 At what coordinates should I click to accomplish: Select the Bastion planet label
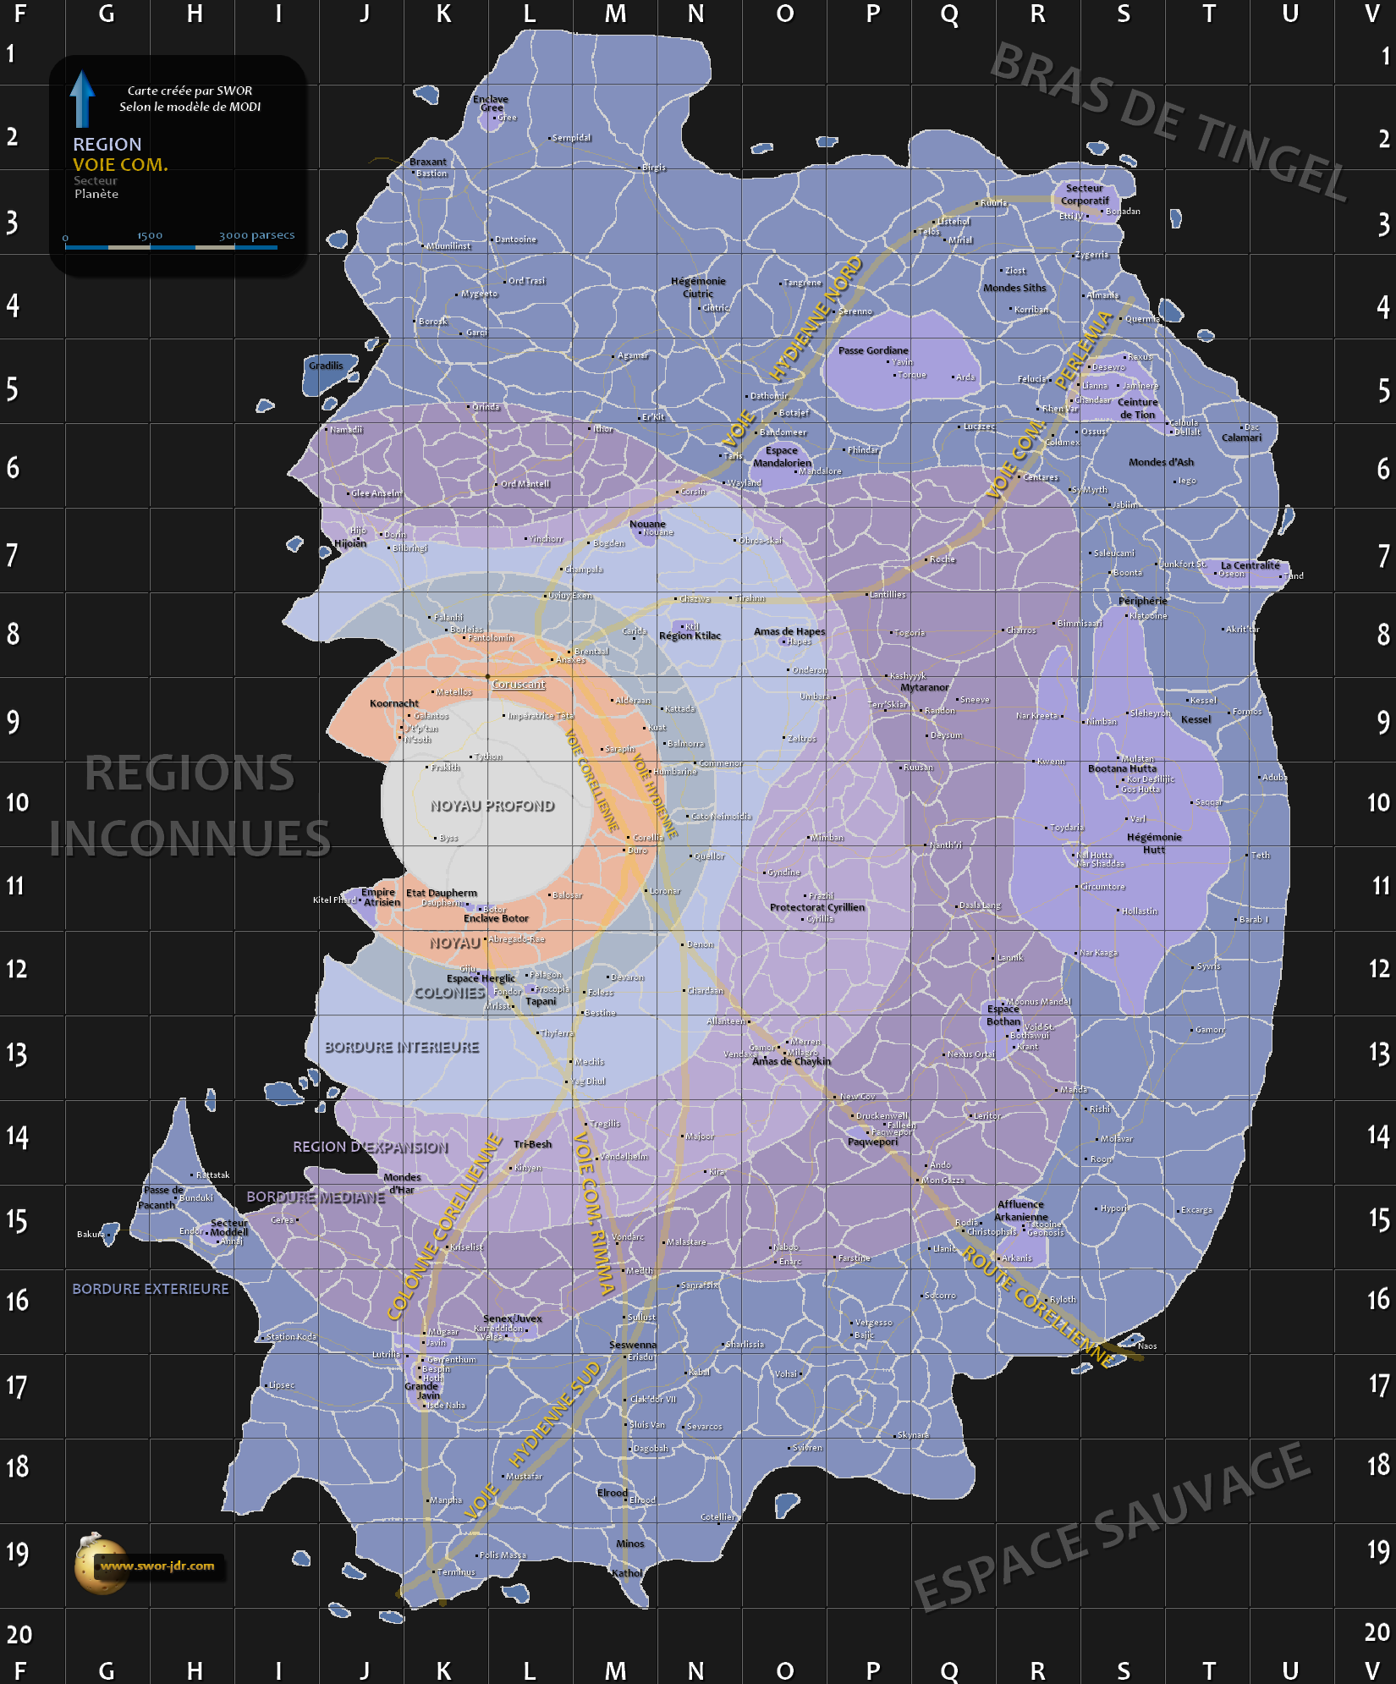point(431,173)
